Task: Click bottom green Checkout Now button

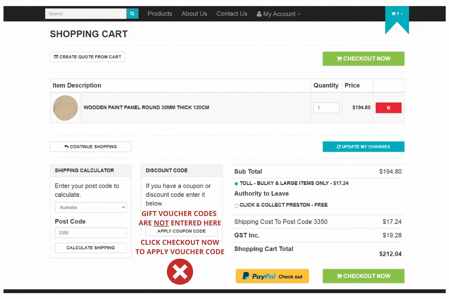Action: click(363, 276)
